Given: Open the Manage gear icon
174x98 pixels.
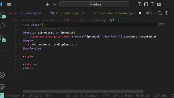Looking at the screenshot, I should 2,87.
